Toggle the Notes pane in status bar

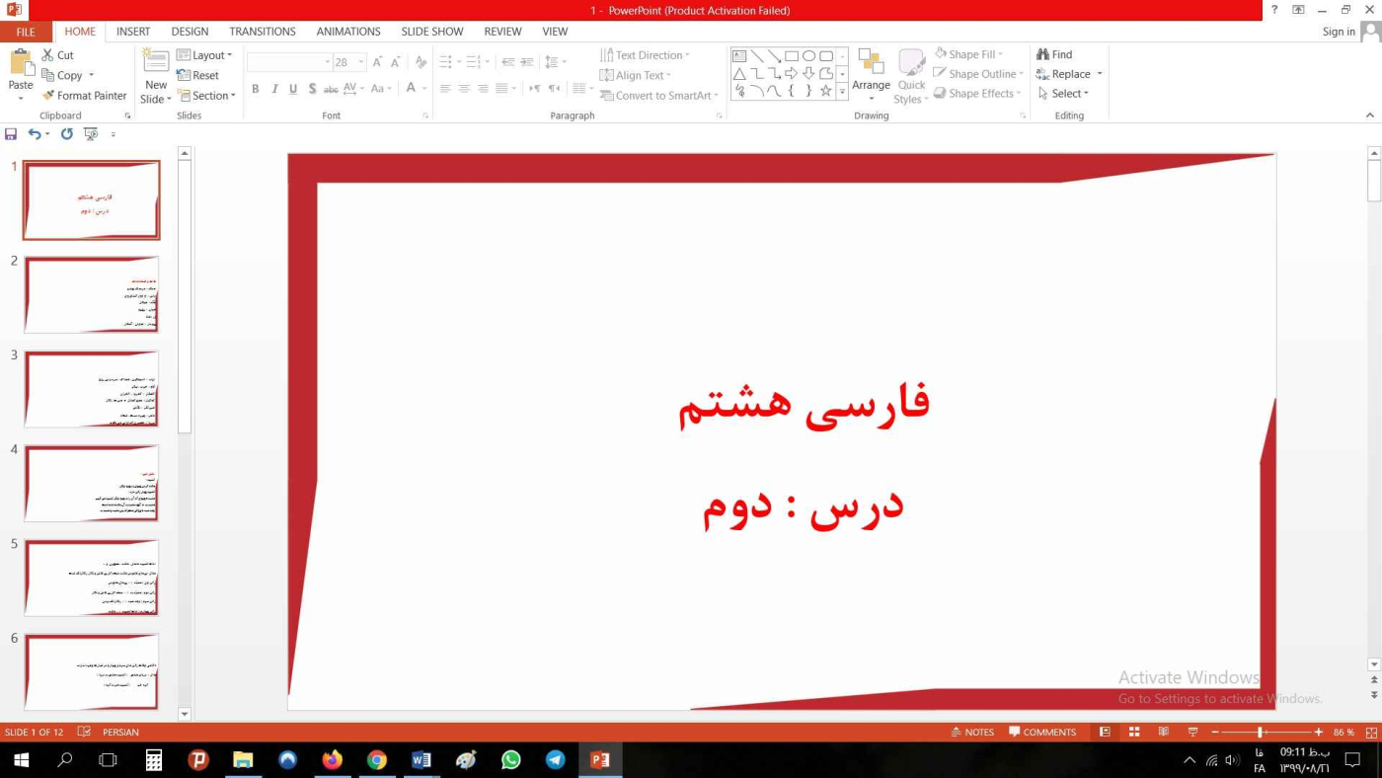971,733
